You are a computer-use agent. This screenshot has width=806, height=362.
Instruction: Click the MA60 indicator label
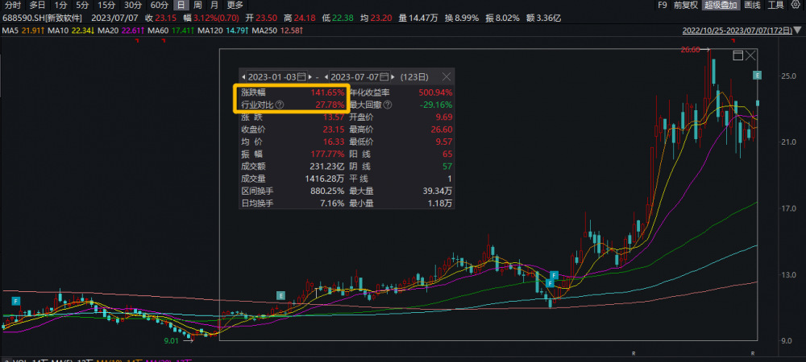(157, 31)
